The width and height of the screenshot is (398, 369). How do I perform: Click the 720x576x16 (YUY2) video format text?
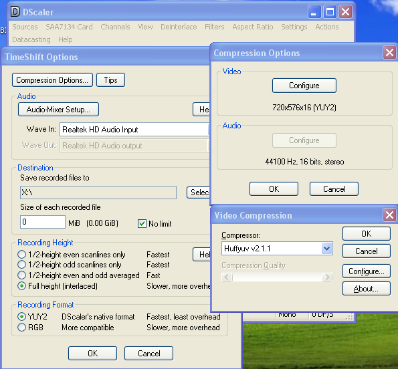tap(304, 108)
